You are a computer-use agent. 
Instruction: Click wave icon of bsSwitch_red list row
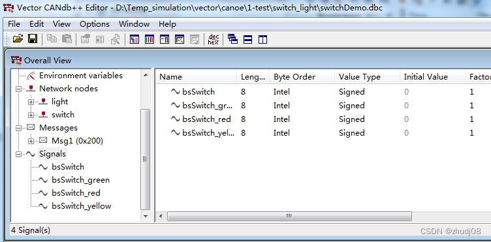pos(176,119)
